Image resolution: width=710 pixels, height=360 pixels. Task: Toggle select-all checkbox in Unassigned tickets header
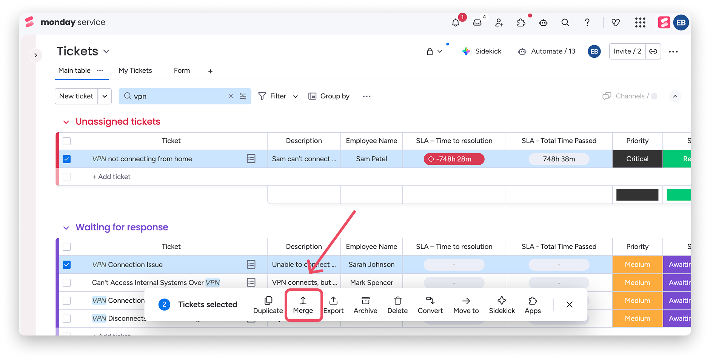67,141
